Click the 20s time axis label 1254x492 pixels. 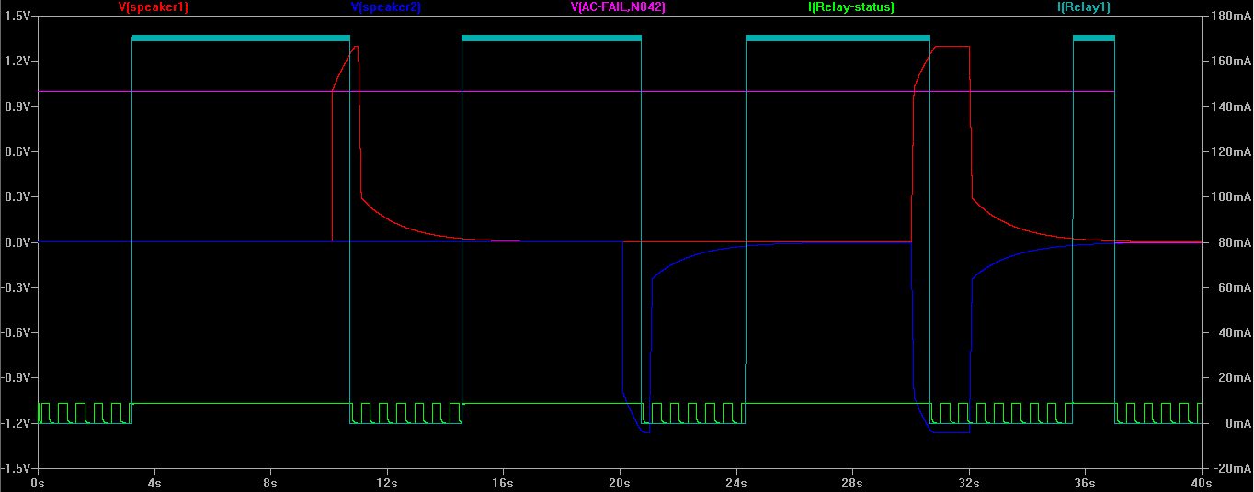coord(620,483)
